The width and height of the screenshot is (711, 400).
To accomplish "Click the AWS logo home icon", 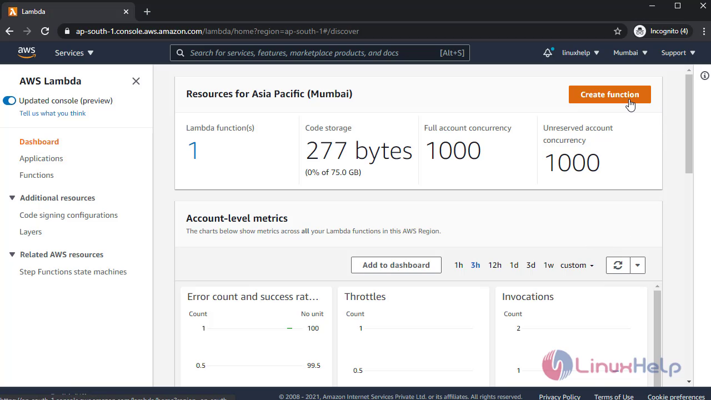I will [27, 52].
